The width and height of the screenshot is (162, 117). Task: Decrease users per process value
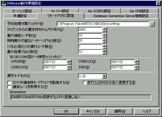click(105, 48)
